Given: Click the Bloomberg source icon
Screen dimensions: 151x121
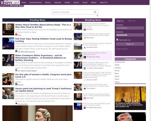Looking at the screenshot, I should coord(85,38).
